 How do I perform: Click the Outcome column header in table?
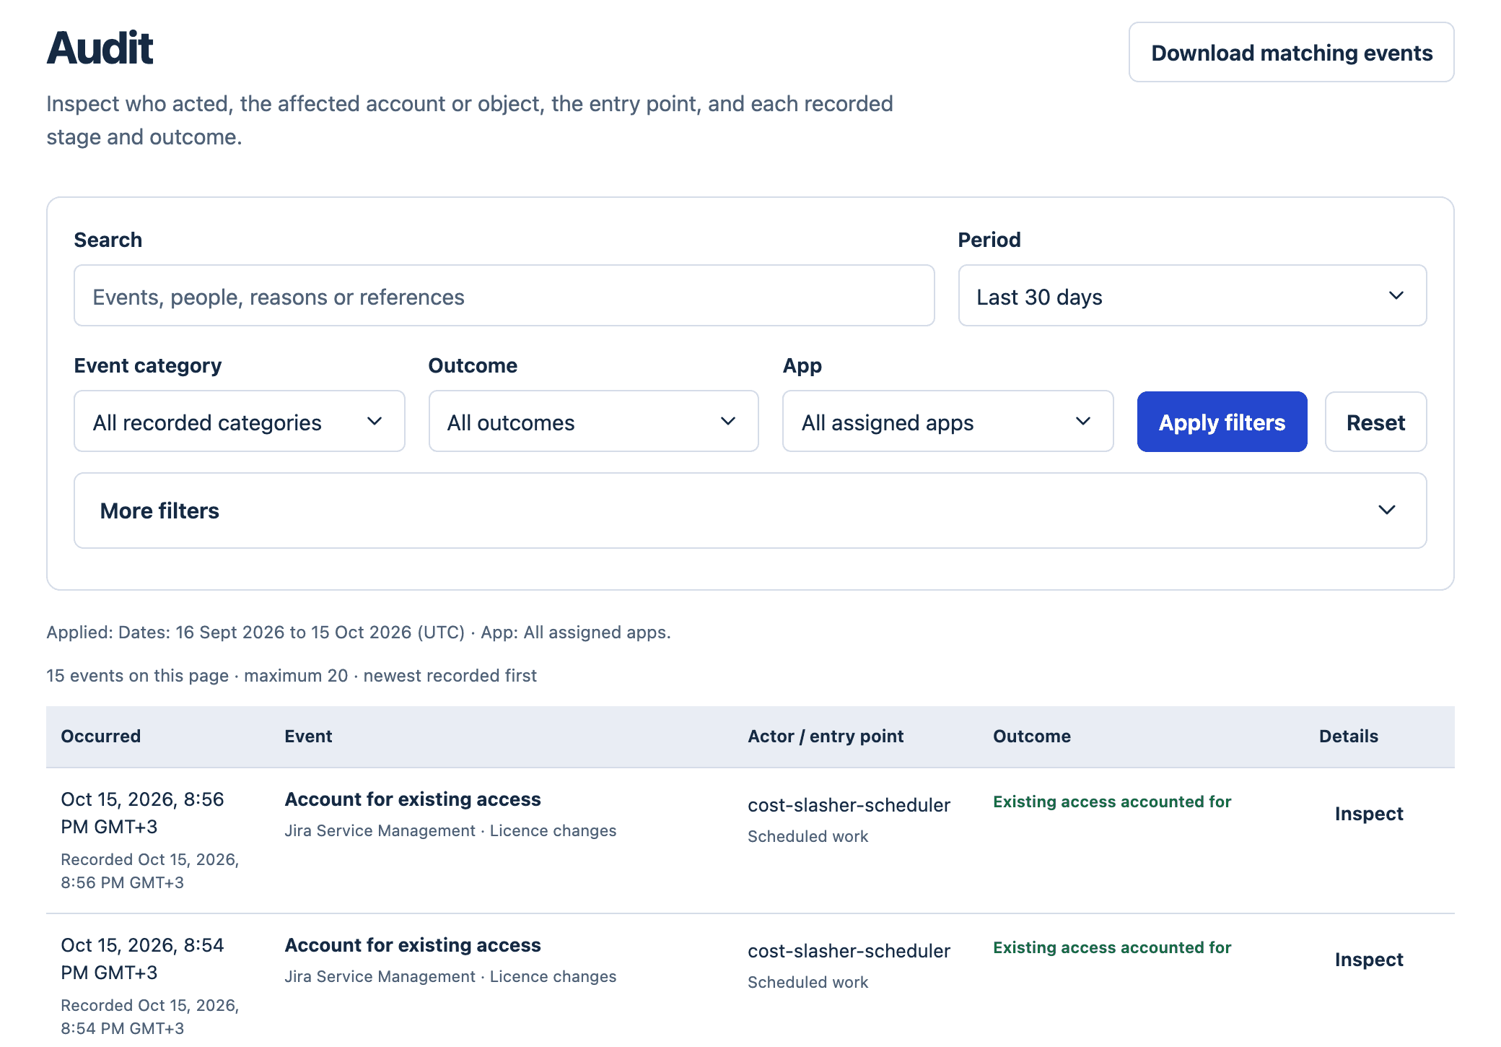[x=1032, y=737]
